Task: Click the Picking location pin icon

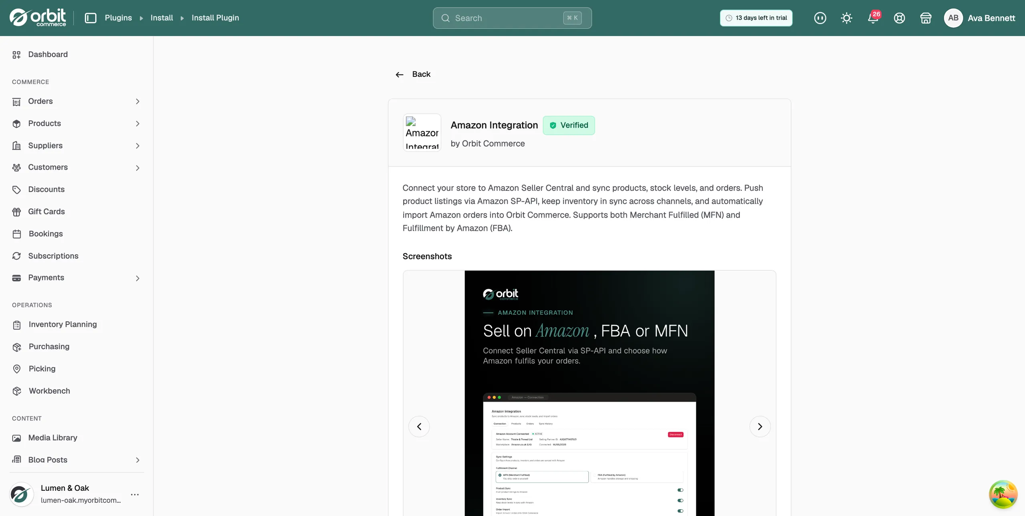Action: coord(16,369)
